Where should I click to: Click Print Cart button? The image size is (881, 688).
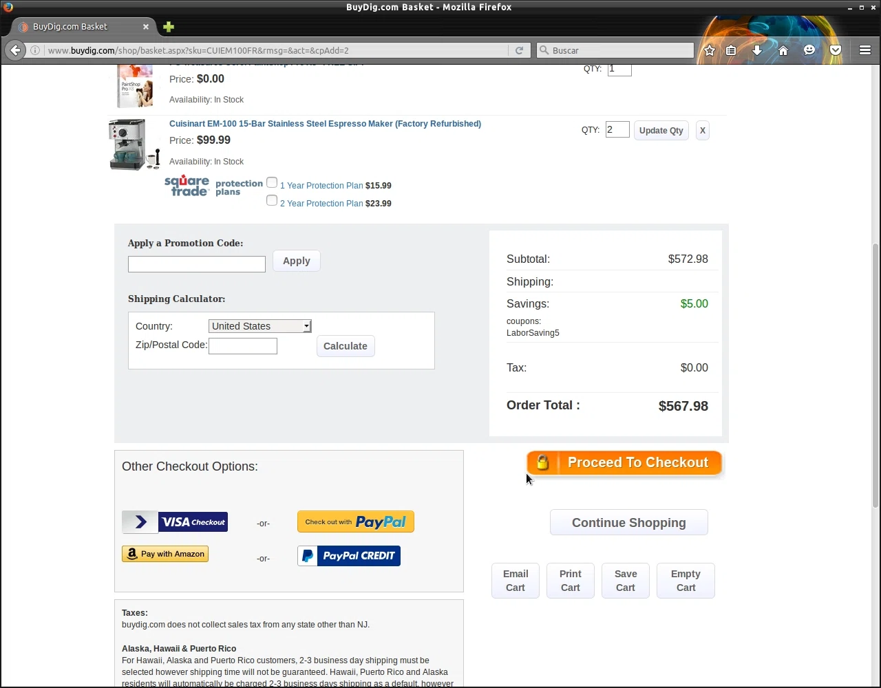coord(571,581)
